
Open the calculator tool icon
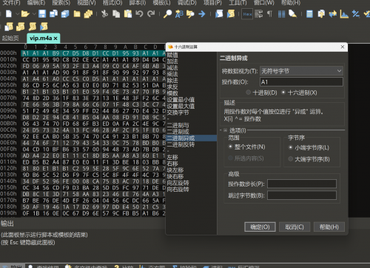[x=309, y=14]
